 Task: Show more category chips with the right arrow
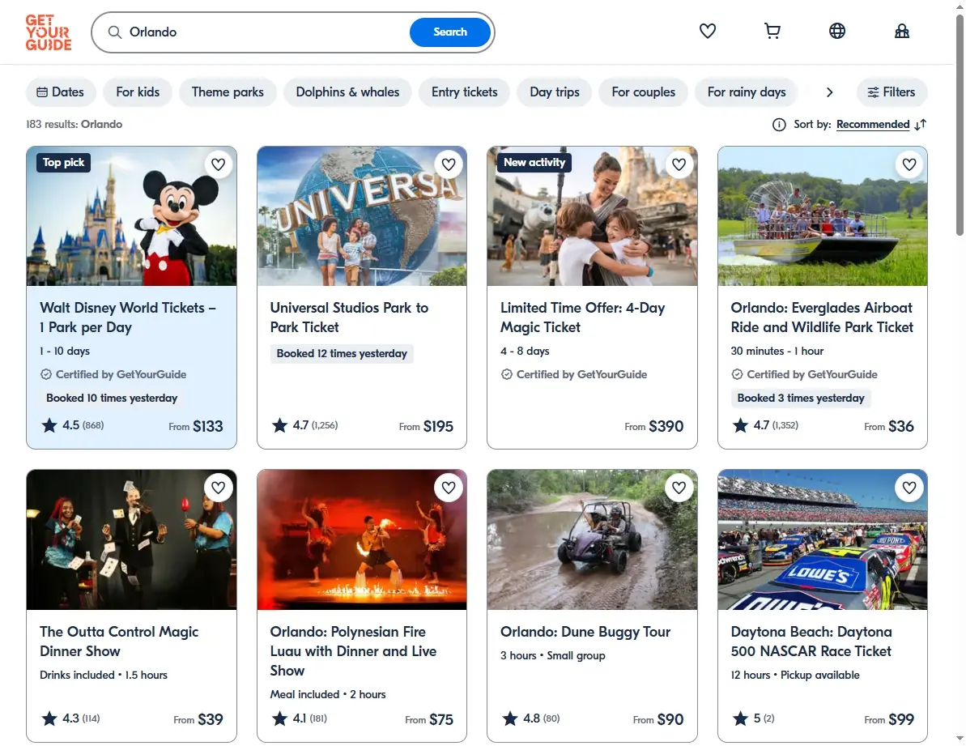pos(829,92)
